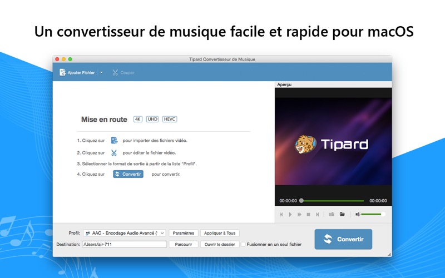Play the preview
This screenshot has width=445, height=278.
click(290, 215)
